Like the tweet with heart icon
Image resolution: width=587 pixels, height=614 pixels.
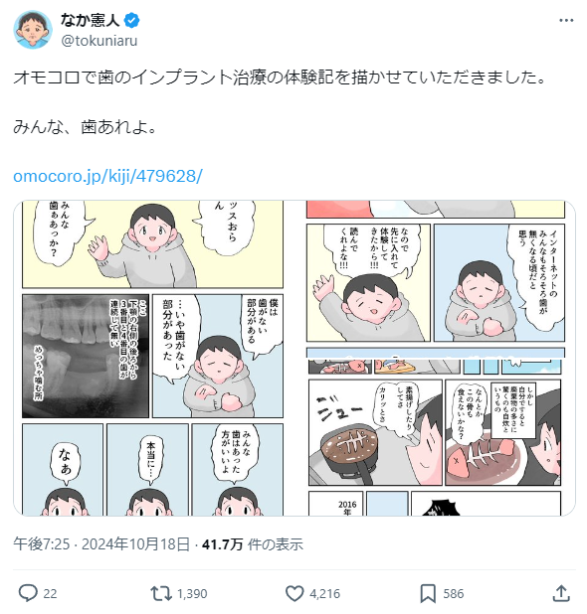294,593
